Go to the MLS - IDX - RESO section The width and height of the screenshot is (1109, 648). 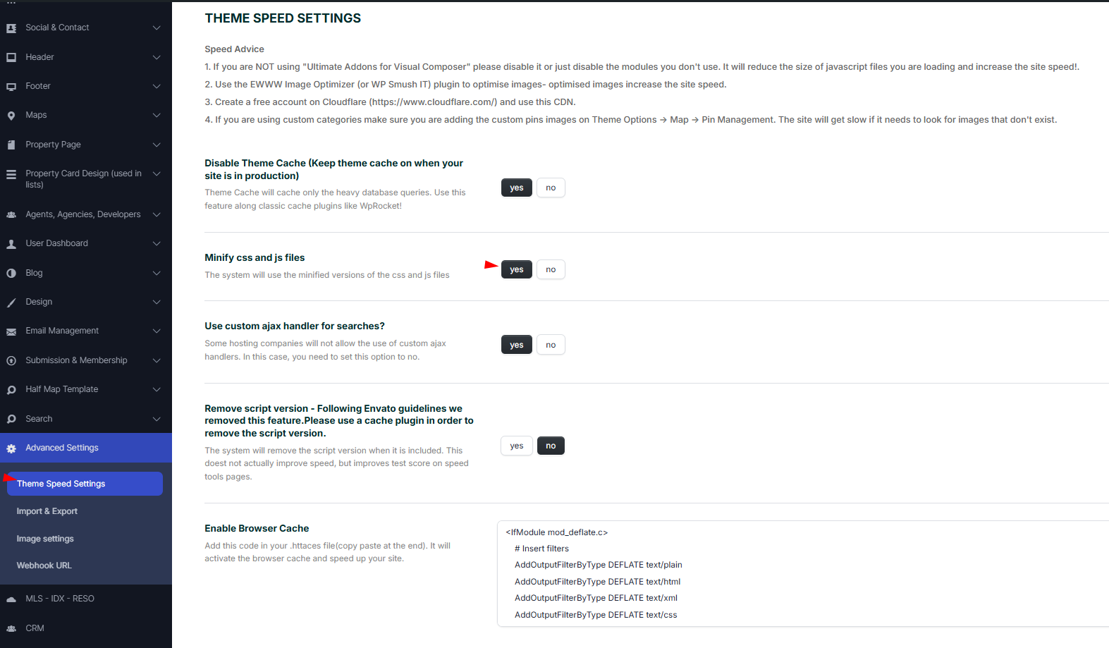click(x=60, y=599)
